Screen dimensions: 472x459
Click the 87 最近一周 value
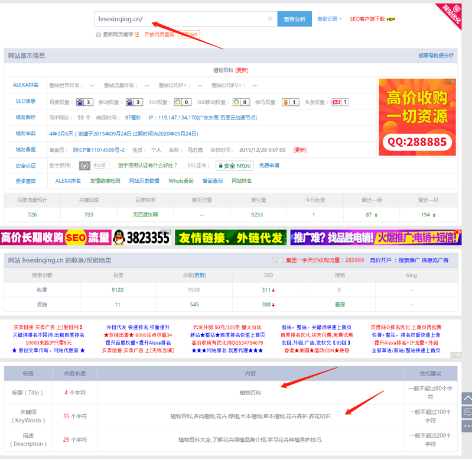click(x=369, y=215)
